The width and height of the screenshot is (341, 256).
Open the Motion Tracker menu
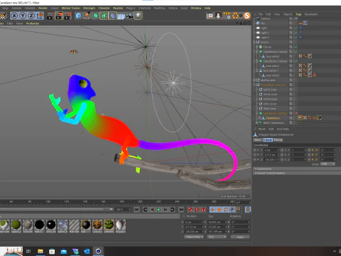(x=70, y=8)
